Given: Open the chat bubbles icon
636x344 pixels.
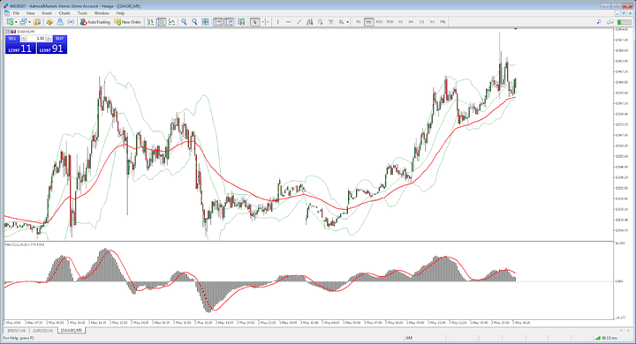Looking at the screenshot, I should tap(610, 22).
